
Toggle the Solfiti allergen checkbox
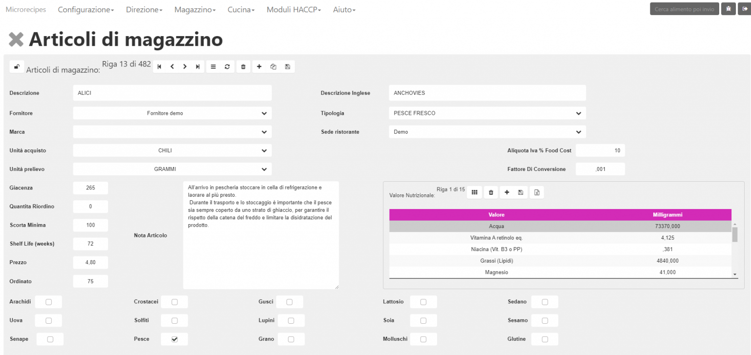[175, 321]
